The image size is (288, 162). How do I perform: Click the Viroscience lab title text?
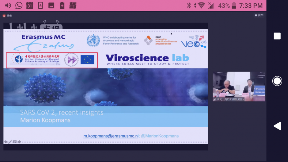coord(147,58)
